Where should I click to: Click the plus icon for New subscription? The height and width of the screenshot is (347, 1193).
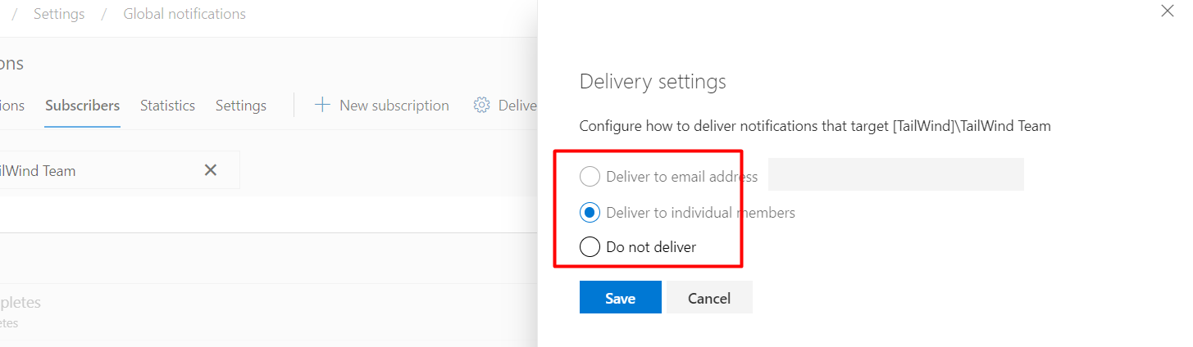click(322, 105)
